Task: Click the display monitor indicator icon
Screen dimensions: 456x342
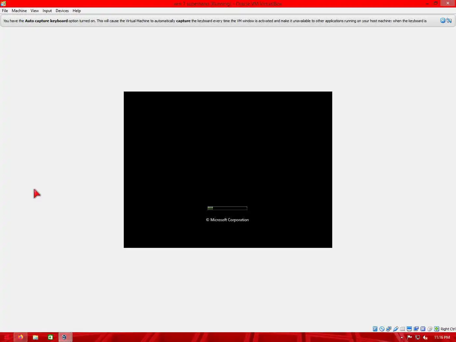Action: 409,329
